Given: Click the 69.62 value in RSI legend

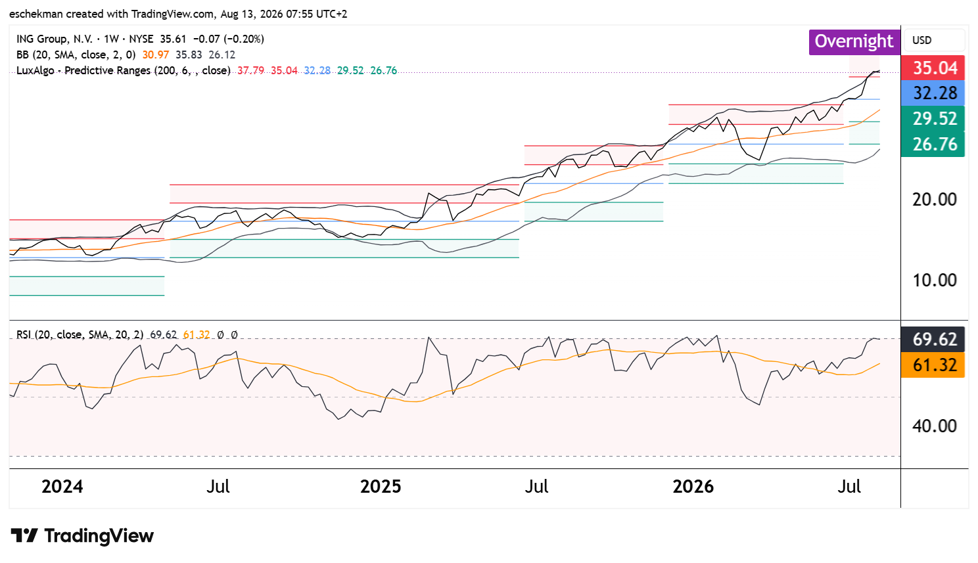Looking at the screenshot, I should click(163, 335).
